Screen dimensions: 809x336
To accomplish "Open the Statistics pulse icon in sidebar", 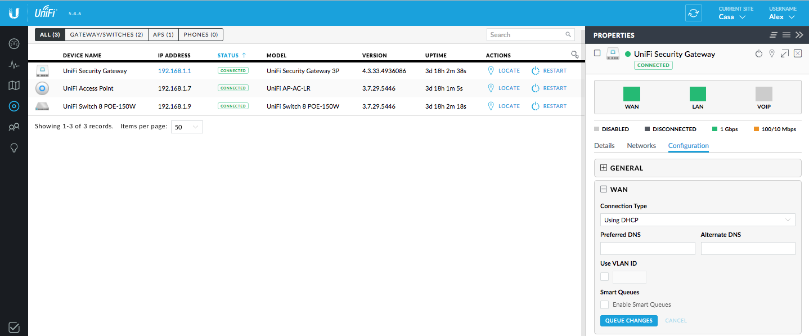I will pyautogui.click(x=14, y=65).
